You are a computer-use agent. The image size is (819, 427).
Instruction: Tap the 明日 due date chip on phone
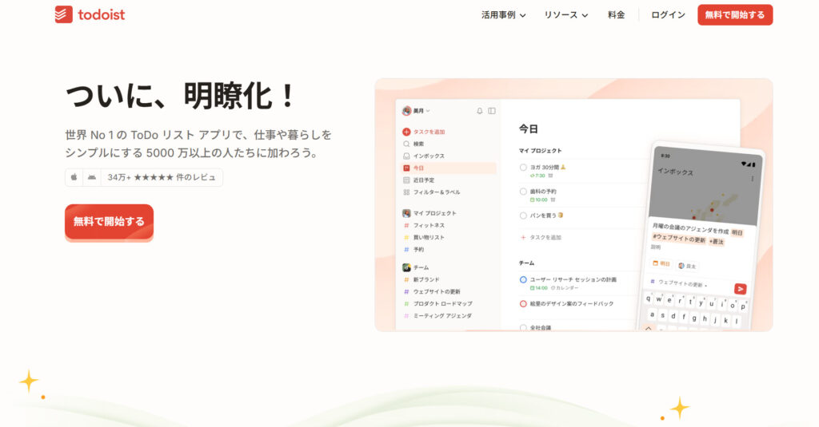(661, 264)
